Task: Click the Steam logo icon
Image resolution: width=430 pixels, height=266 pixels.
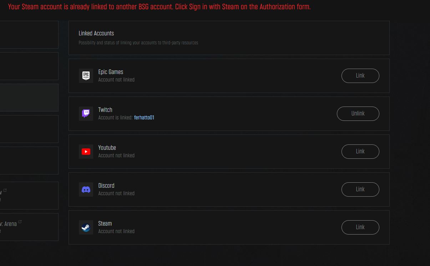Action: [x=86, y=227]
